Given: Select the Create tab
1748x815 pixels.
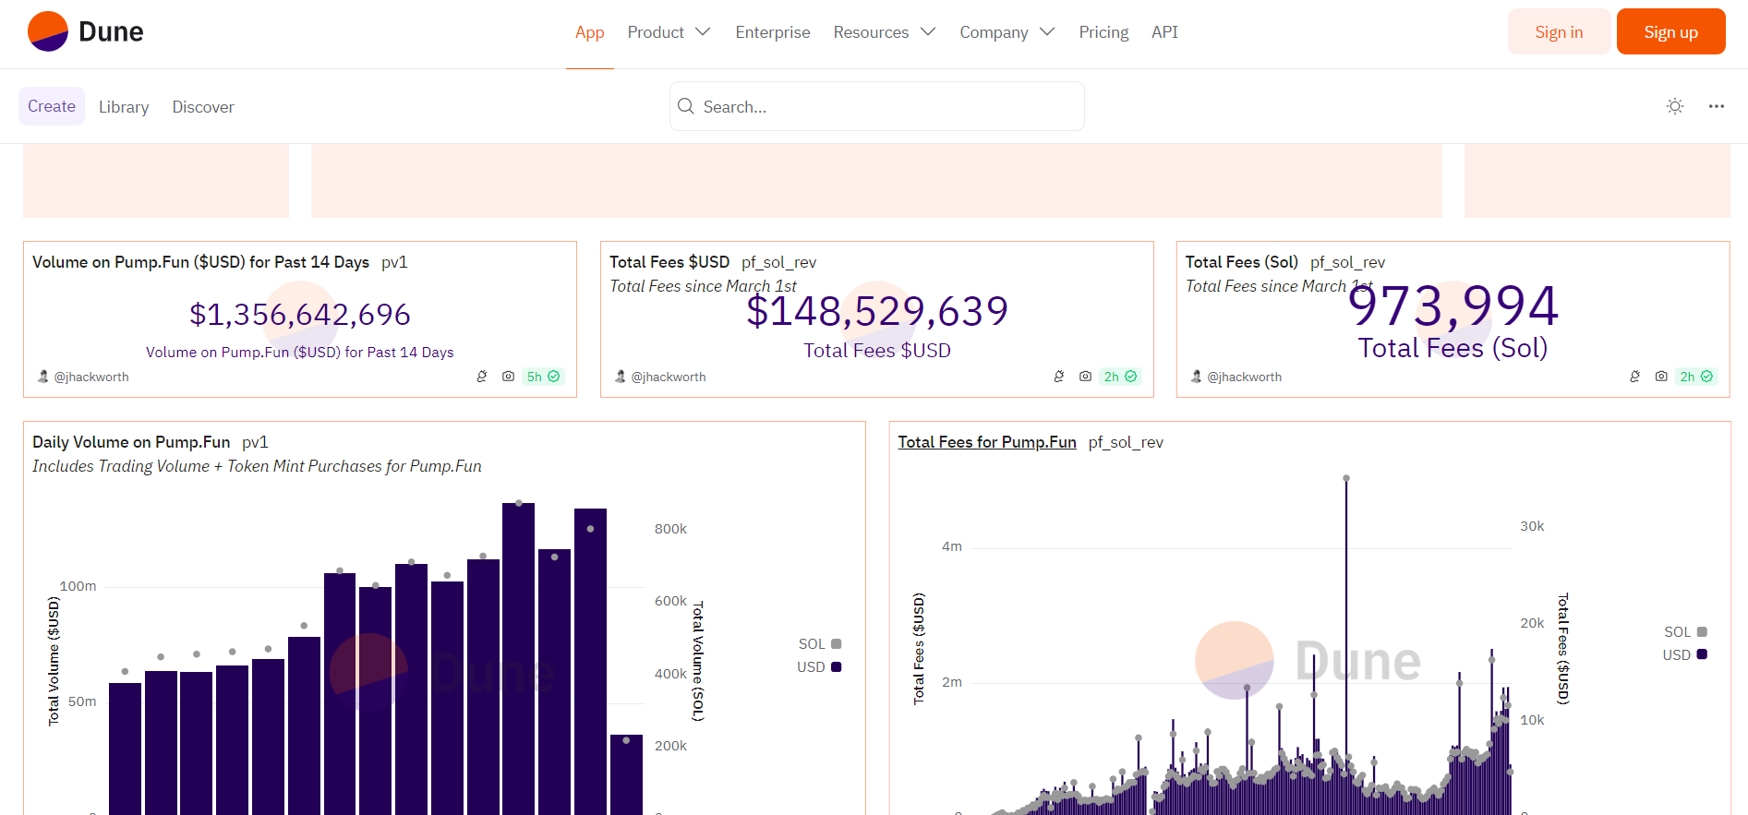Looking at the screenshot, I should click(x=52, y=106).
